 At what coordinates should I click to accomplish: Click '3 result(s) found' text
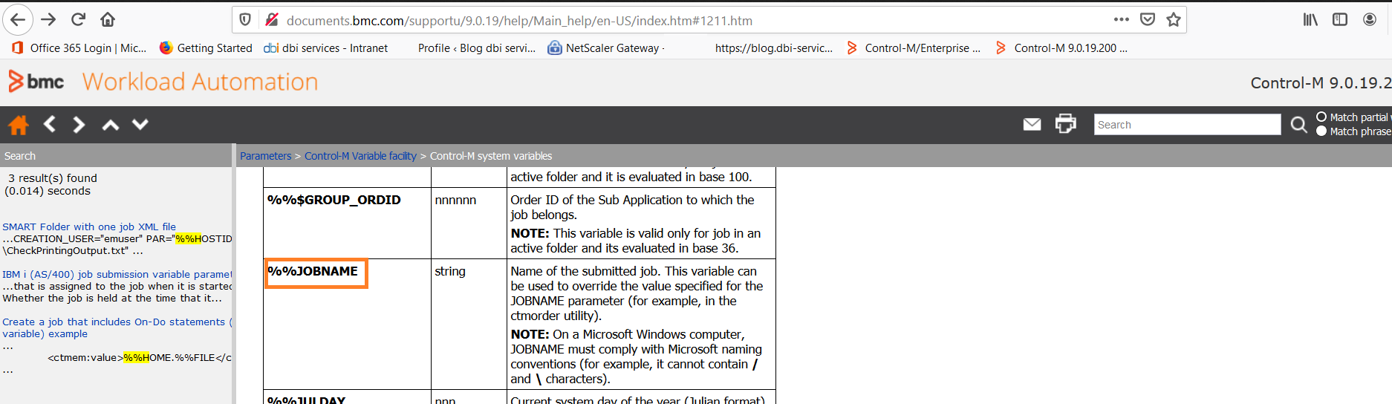tap(53, 178)
